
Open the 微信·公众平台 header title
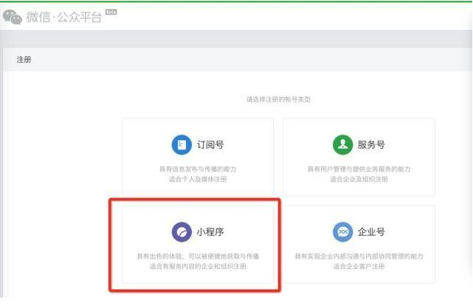[x=64, y=17]
